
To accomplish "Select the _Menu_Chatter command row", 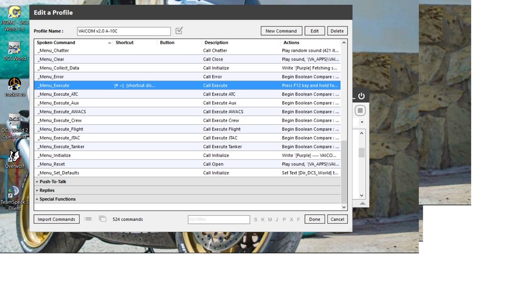I will tap(187, 50).
